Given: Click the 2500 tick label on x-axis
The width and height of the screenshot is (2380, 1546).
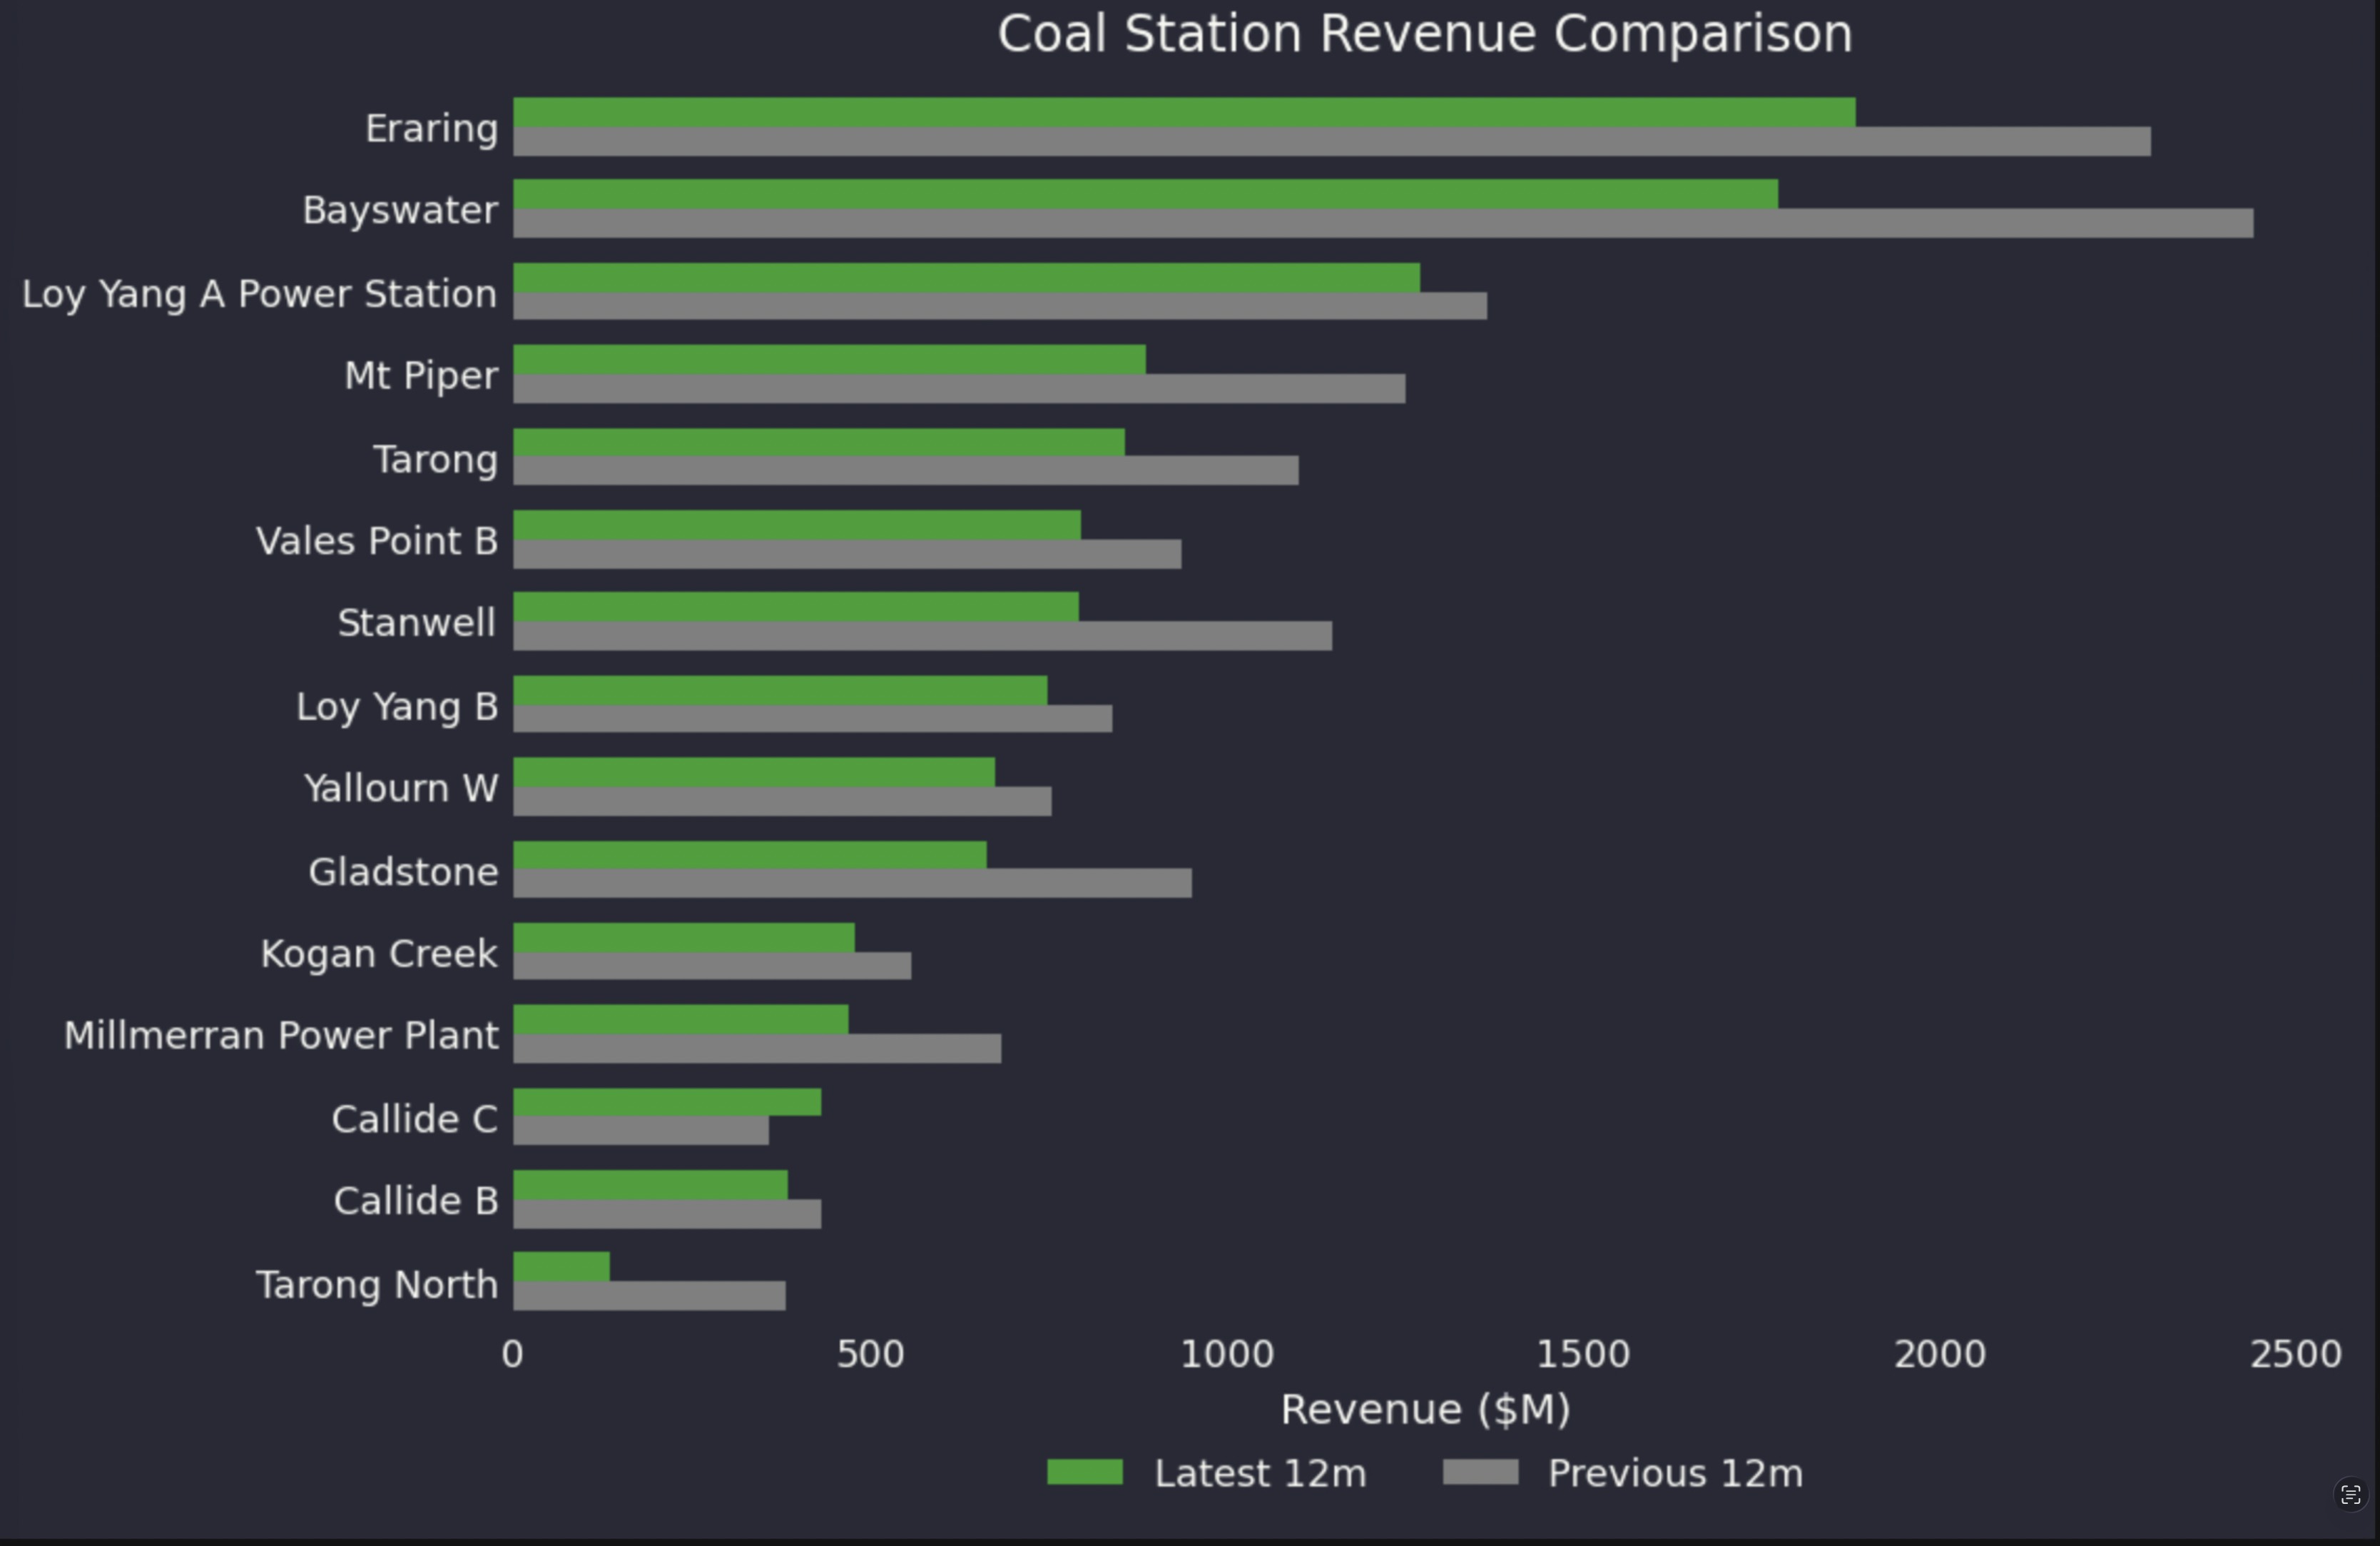Looking at the screenshot, I should [x=2295, y=1354].
